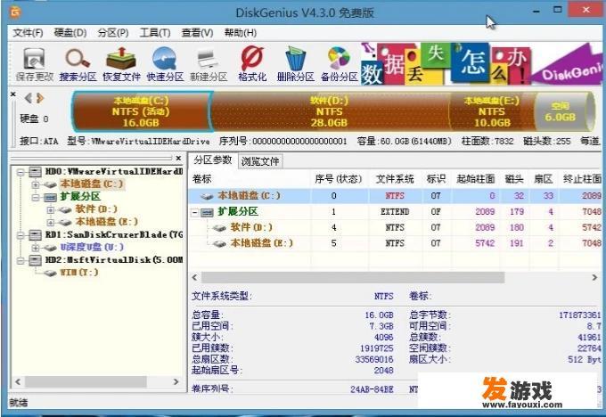Select U深度U盘(U:) in the tree

coord(92,247)
